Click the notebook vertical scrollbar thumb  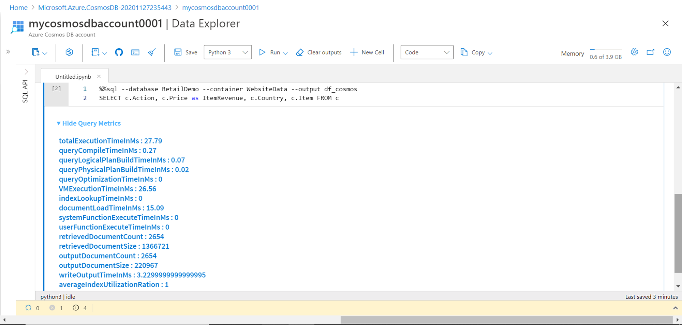pos(678,233)
